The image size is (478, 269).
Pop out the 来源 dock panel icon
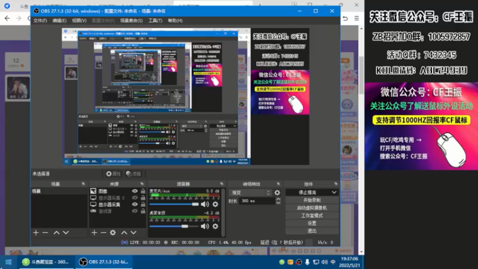142,184
